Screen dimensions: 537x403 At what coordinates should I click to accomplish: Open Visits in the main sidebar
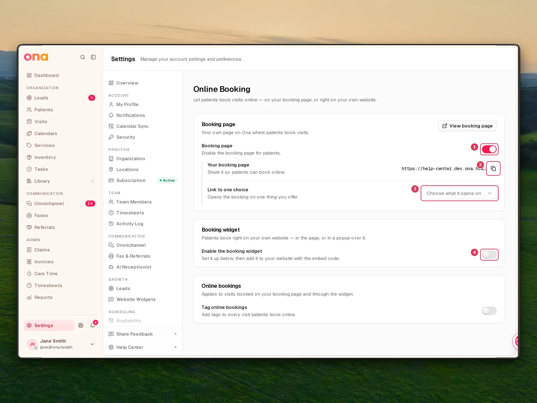61,122
